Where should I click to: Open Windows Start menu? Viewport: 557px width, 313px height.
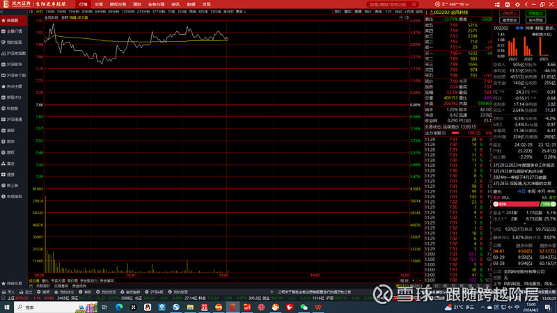(x=7, y=307)
